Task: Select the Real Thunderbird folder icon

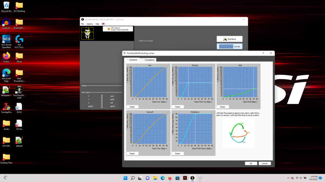Action: (x=19, y=75)
